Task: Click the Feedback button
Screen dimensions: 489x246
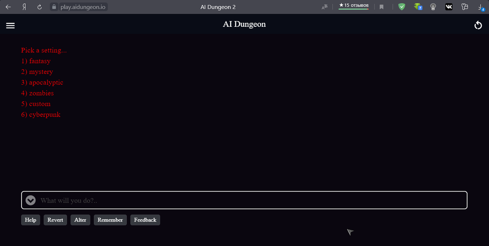Action: [145, 220]
